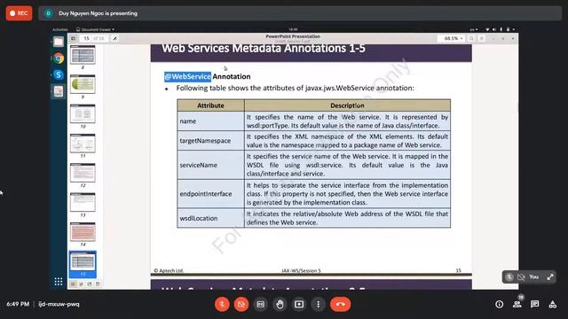Click the camera-off icon on You tile
Screen dimensions: 568x319
(x=521, y=277)
